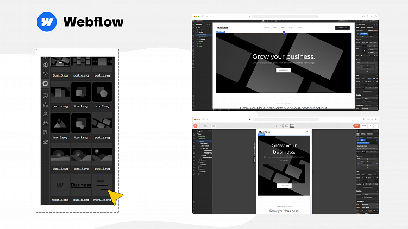Open the Apps grid icon
The width and height of the screenshot is (408, 229).
[x=45, y=132]
